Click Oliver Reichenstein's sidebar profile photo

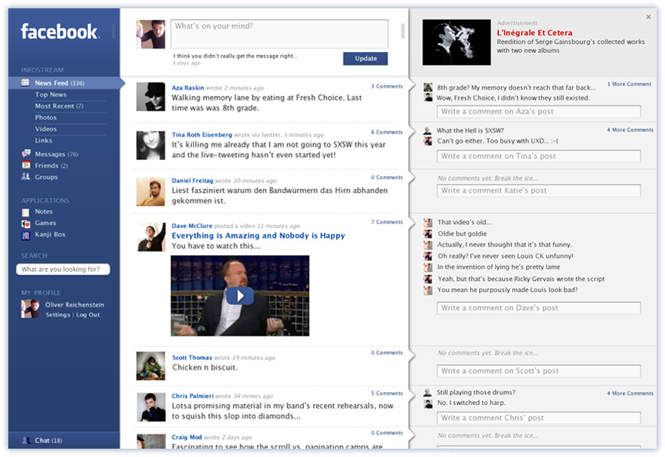[x=30, y=309]
